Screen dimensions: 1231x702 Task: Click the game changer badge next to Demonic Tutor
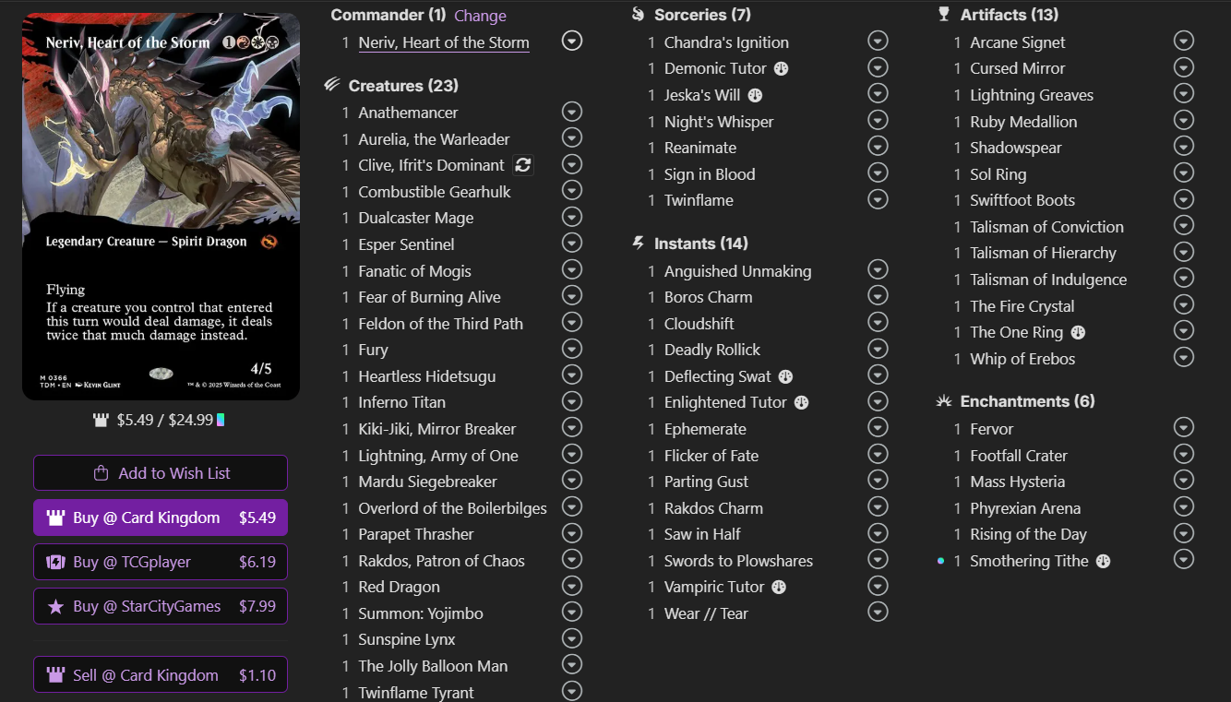coord(781,68)
